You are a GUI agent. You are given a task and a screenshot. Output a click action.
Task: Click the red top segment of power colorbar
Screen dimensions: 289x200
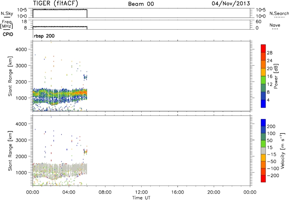click(263, 48)
